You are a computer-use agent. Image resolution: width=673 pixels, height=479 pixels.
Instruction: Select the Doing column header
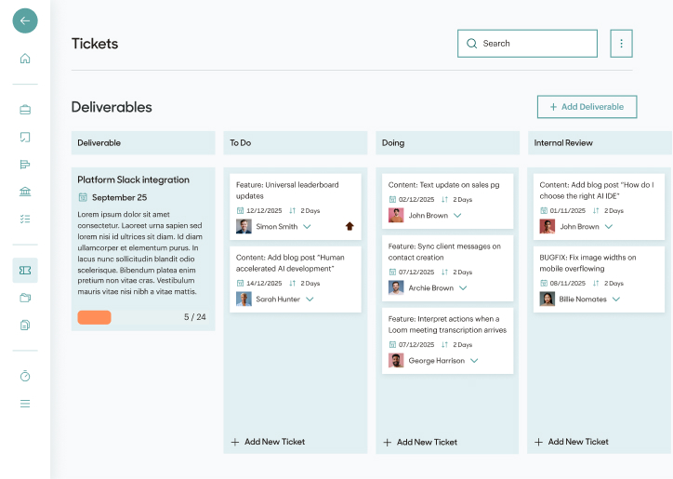tap(448, 142)
